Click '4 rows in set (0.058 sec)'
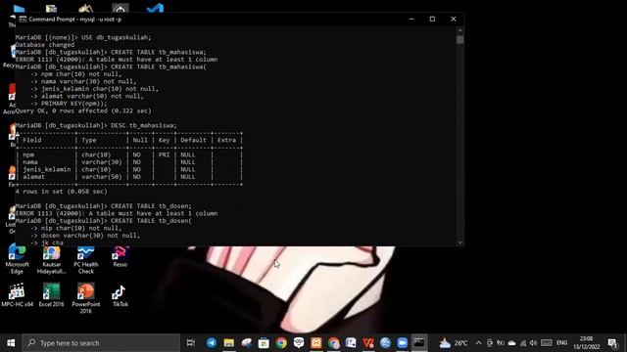Image resolution: width=627 pixels, height=352 pixels. pyautogui.click(x=61, y=192)
